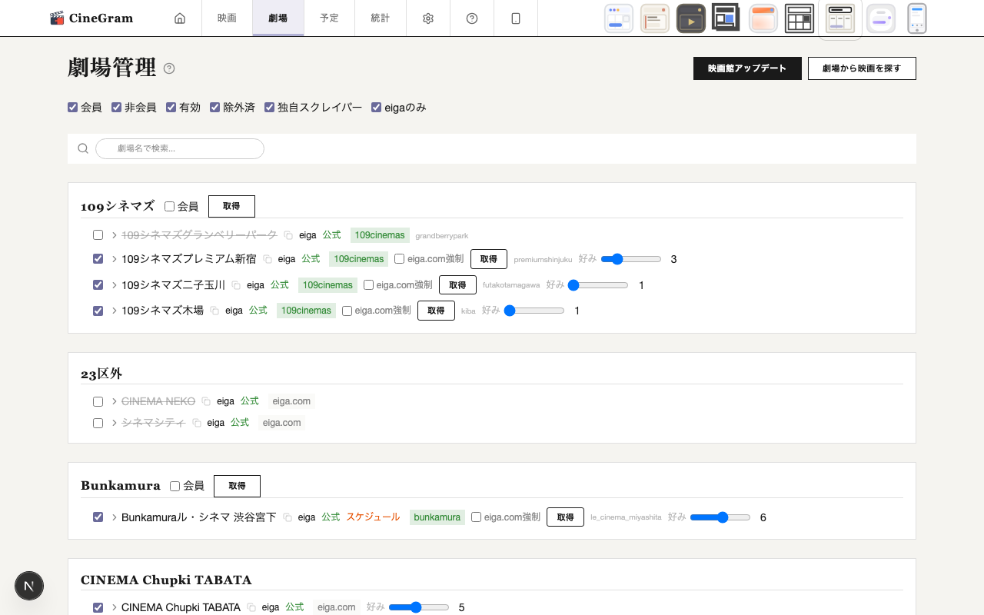The width and height of the screenshot is (984, 615).
Task: Copy the 109シネマズプレミアム新宿 name using copy icon
Action: pos(268,260)
